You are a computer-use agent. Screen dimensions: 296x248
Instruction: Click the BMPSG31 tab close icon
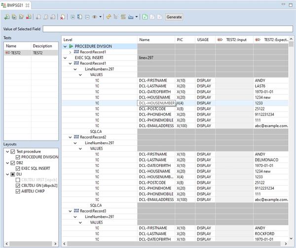pyautogui.click(x=28, y=5)
